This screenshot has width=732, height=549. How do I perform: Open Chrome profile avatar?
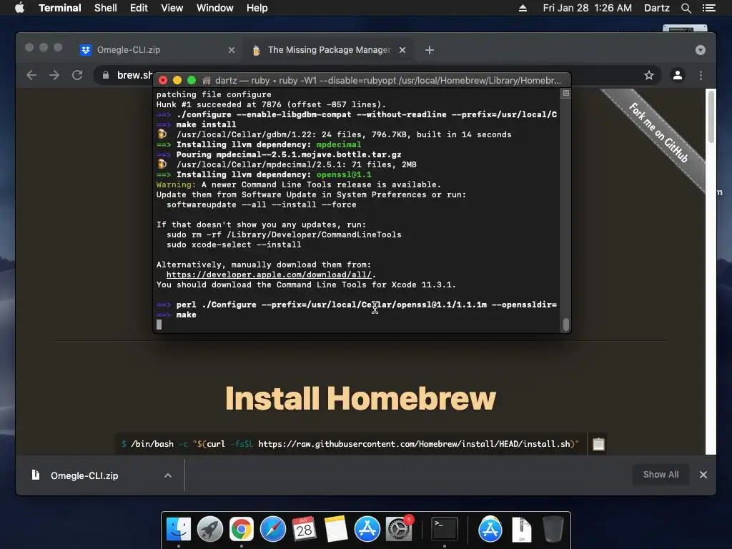click(678, 75)
